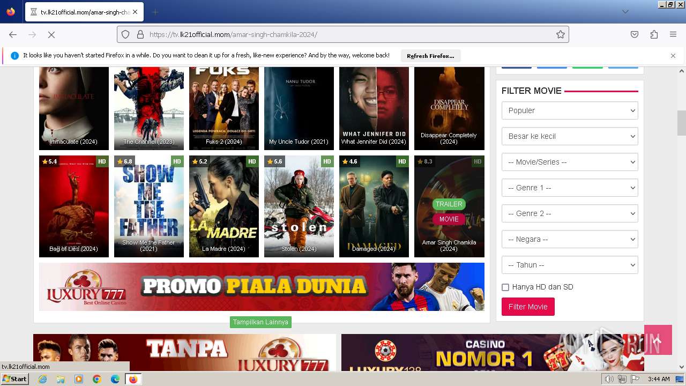Launch Google Chrome from taskbar

(96, 379)
